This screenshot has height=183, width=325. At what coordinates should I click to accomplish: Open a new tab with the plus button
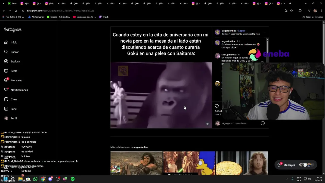[x=290, y=4]
